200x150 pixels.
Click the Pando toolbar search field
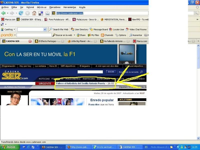click(34, 35)
